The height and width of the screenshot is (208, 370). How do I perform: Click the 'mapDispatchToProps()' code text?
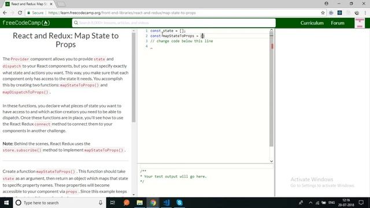click(25, 92)
